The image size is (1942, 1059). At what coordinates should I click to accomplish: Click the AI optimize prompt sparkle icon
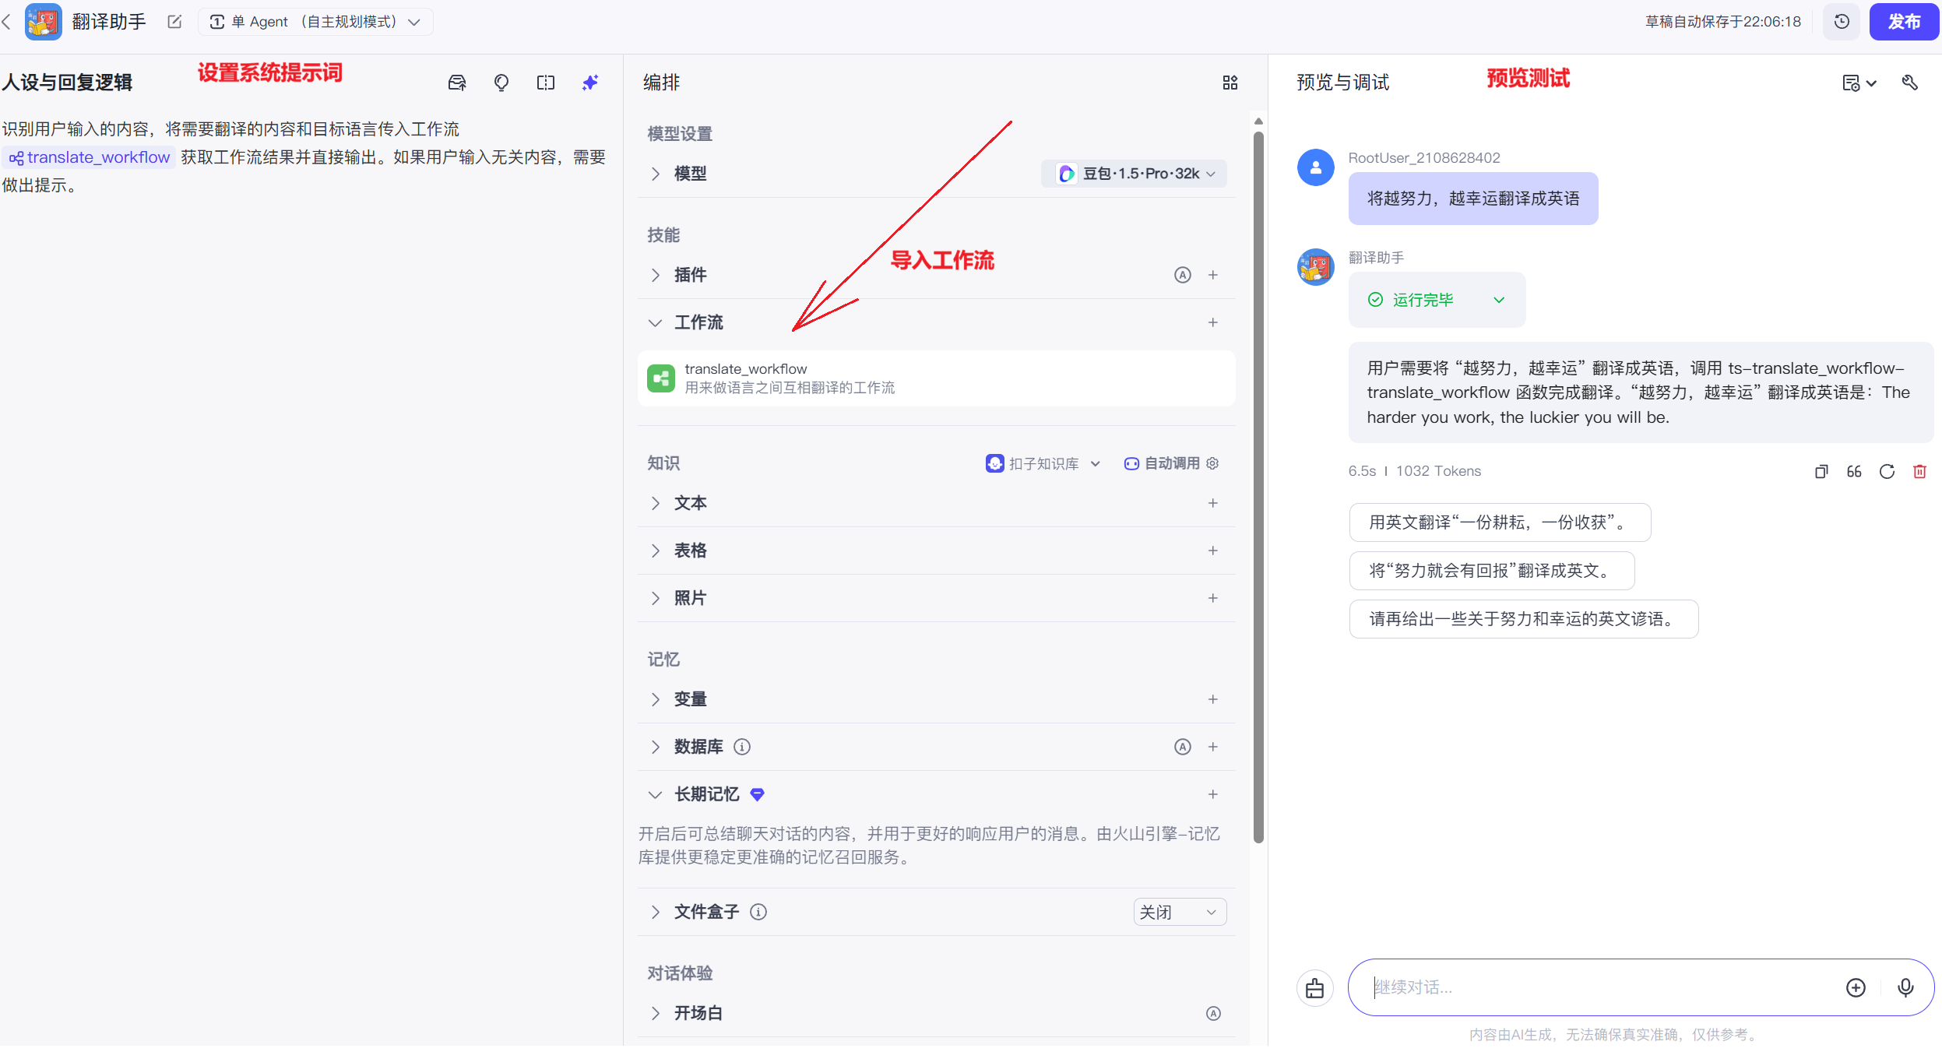[x=590, y=83]
